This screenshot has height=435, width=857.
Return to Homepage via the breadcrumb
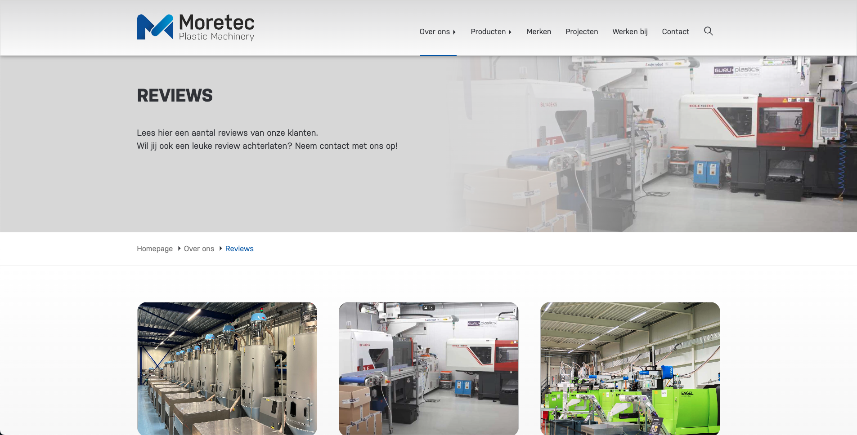155,249
